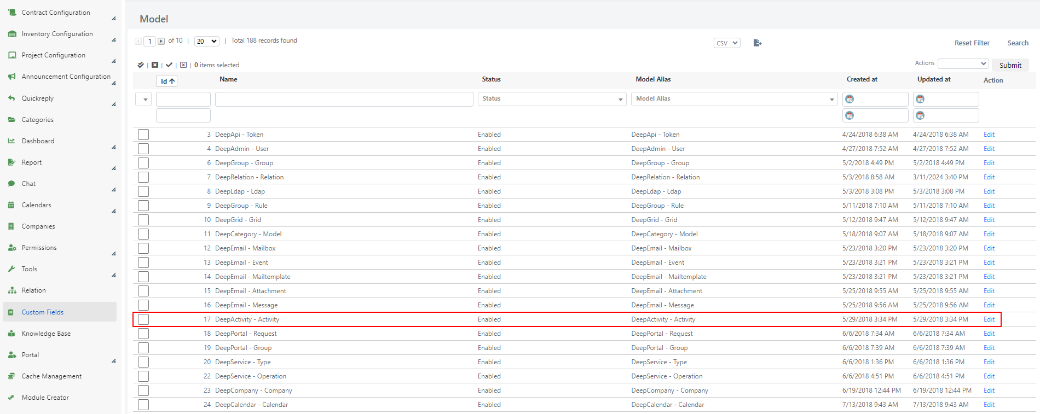Click the Knowledge Base sidebar icon
The width and height of the screenshot is (1040, 414).
pyautogui.click(x=12, y=334)
